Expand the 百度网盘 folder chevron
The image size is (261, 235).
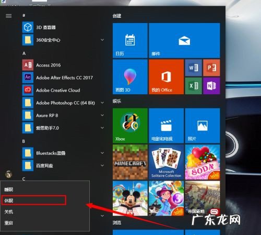[x=102, y=165]
